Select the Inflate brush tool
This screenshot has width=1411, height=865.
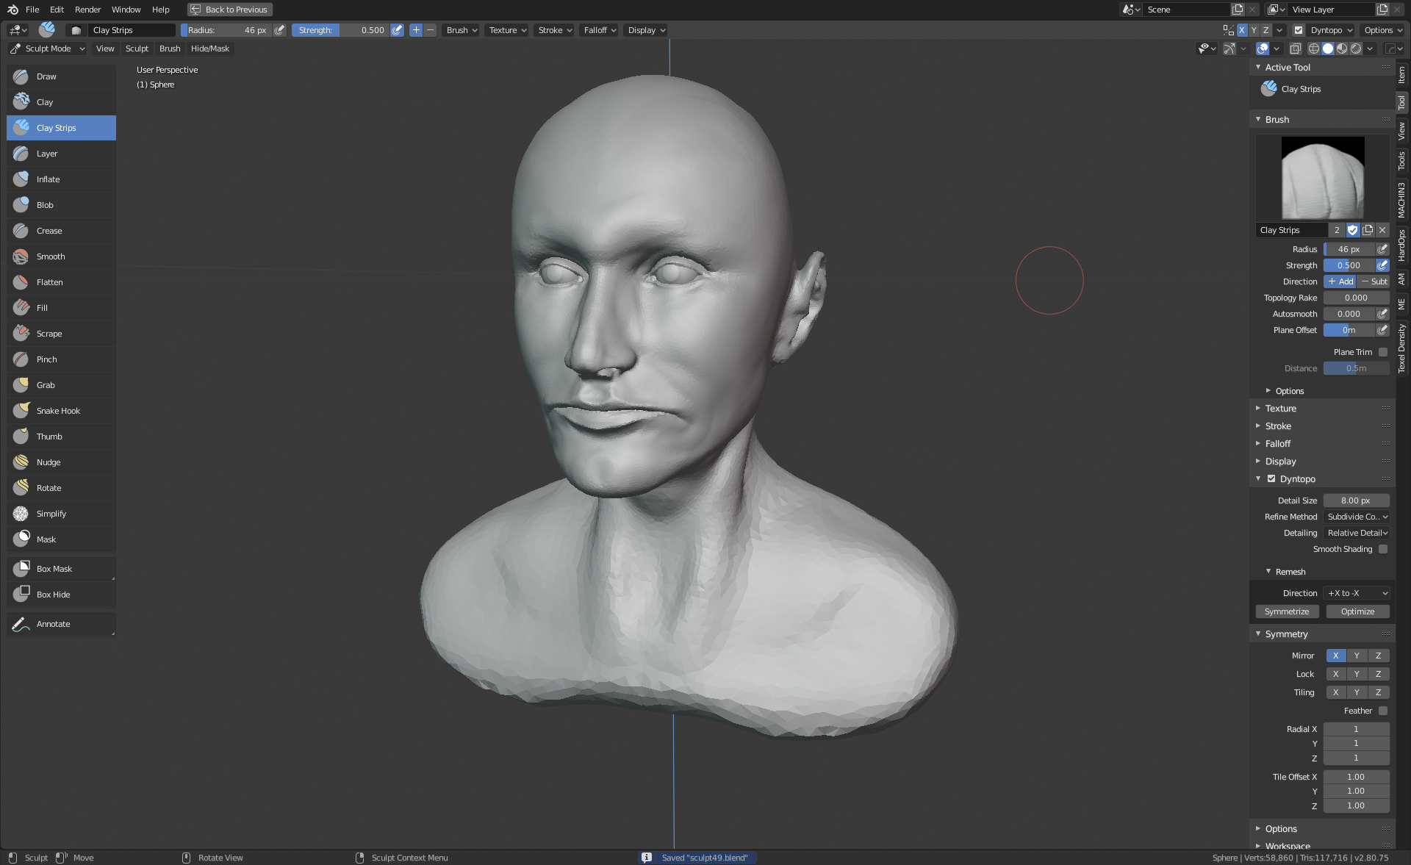pos(49,179)
